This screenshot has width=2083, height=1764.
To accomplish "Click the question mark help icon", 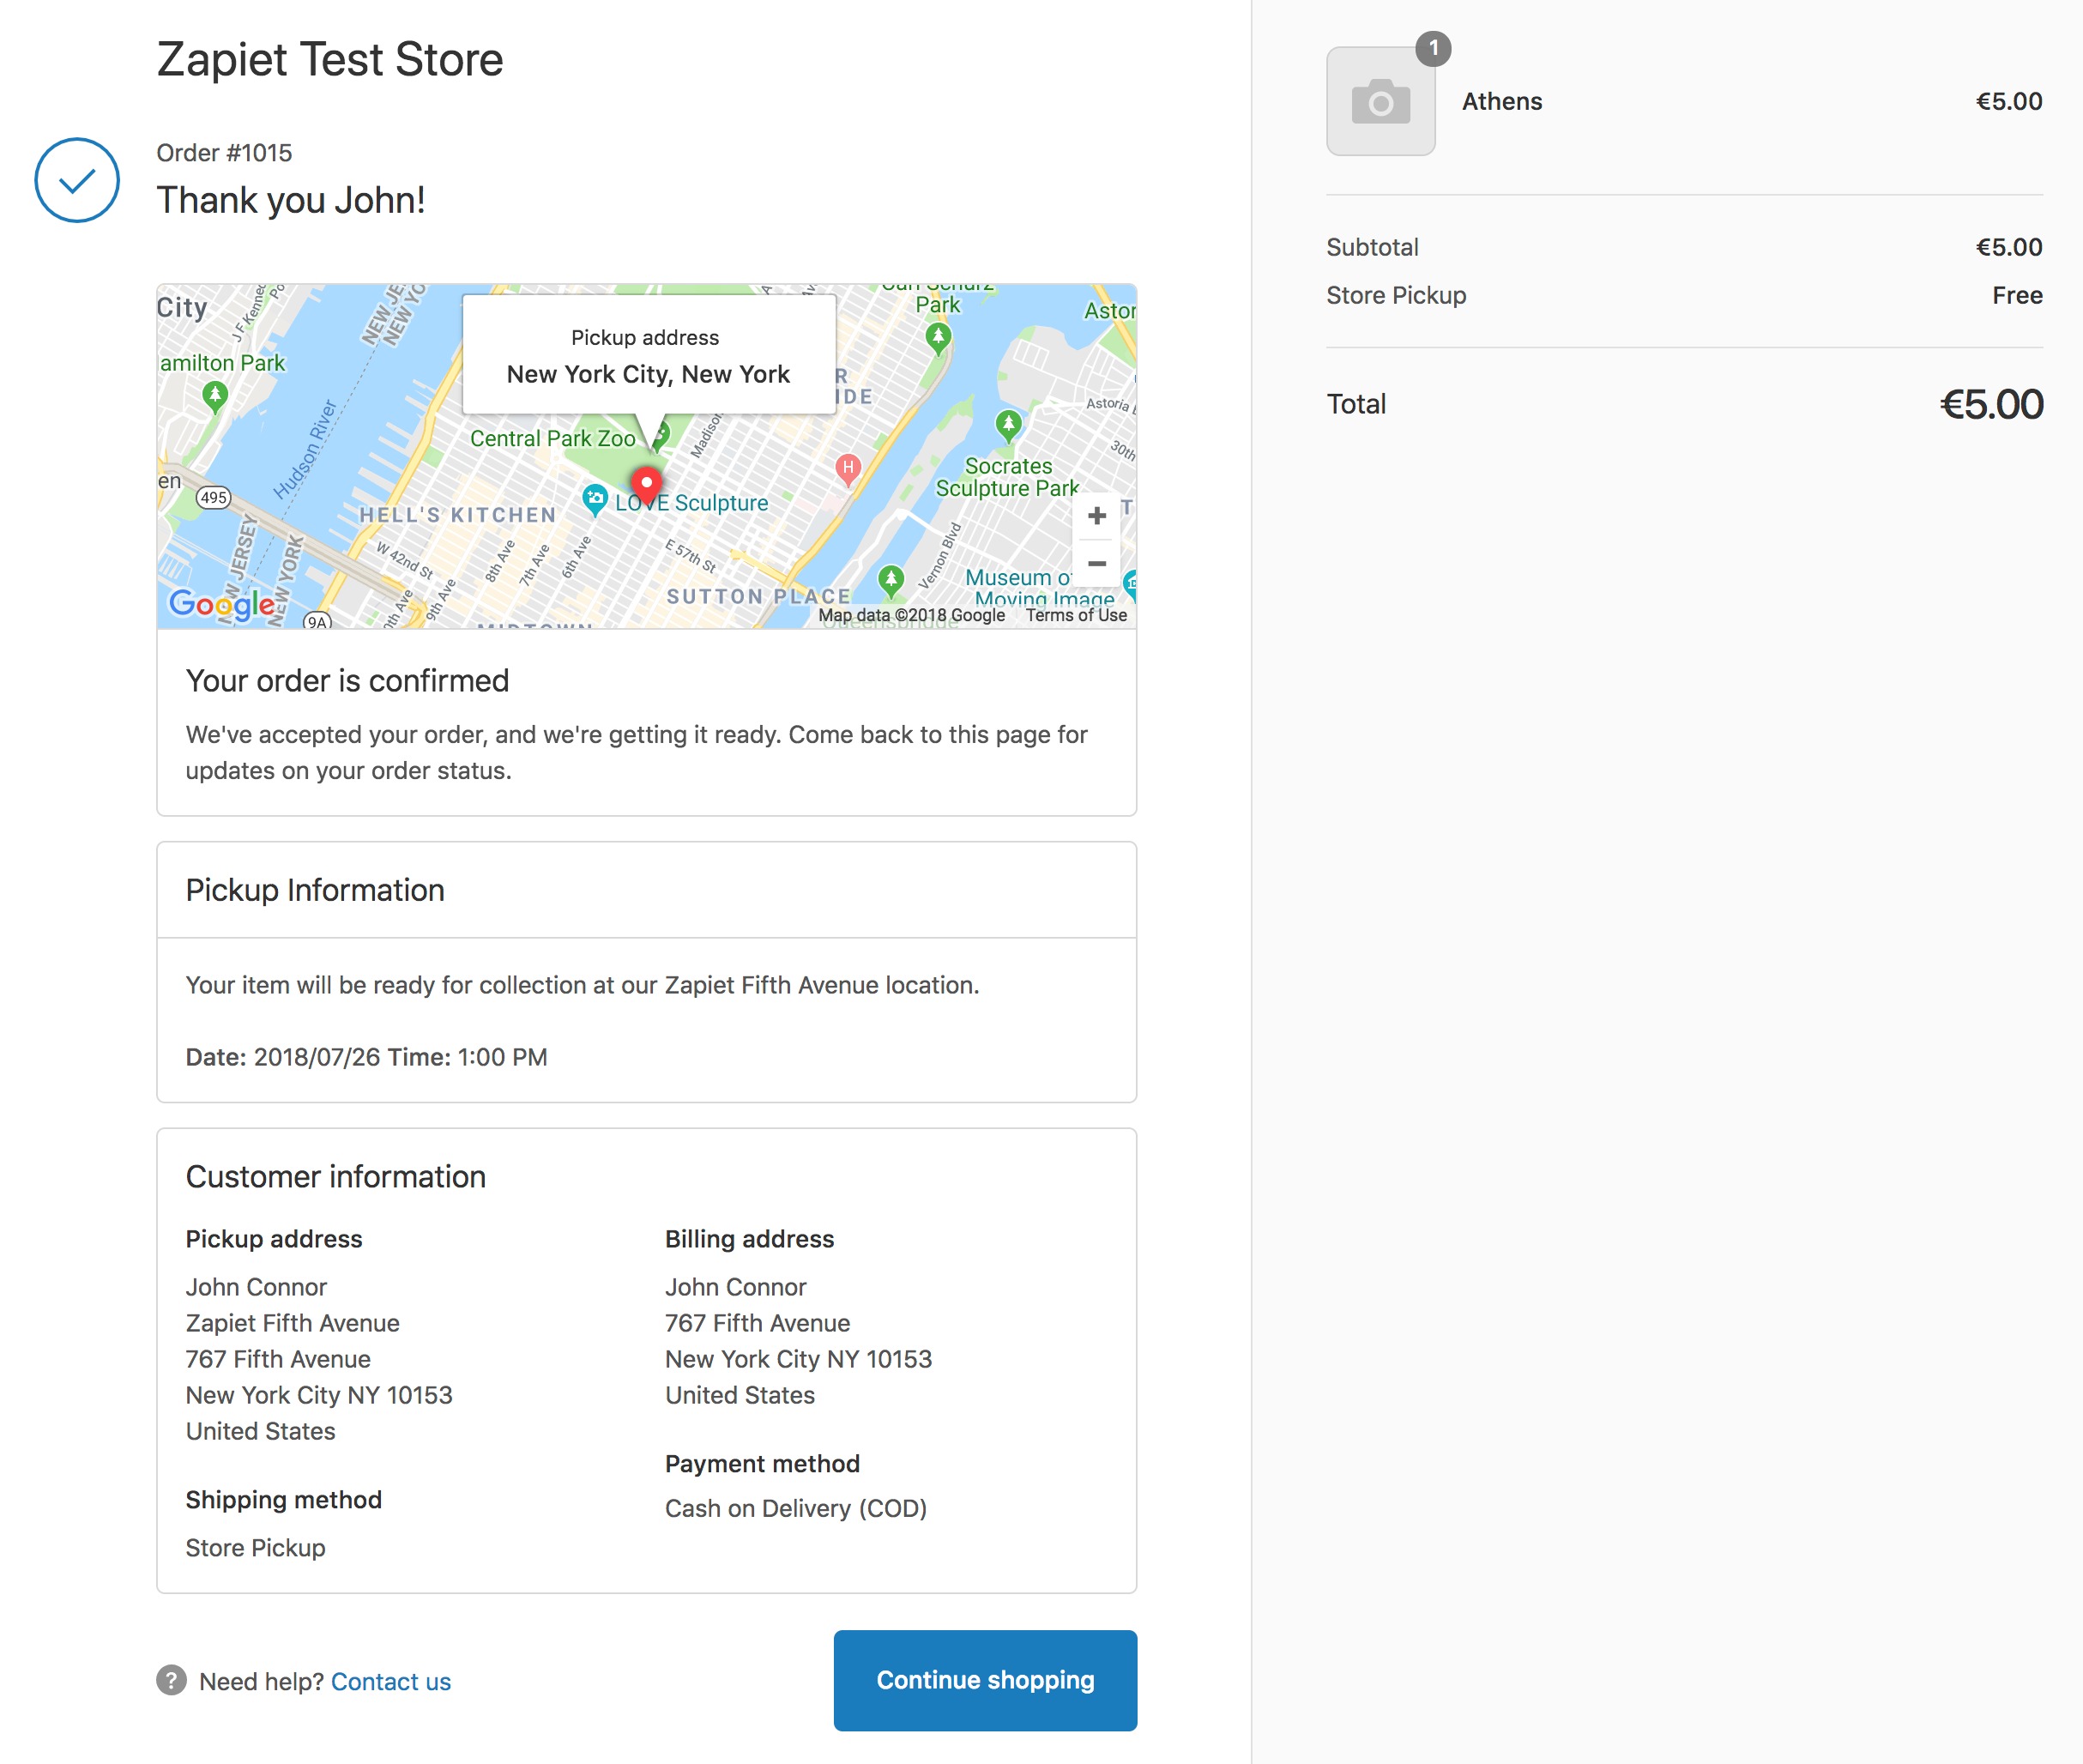I will click(171, 1680).
